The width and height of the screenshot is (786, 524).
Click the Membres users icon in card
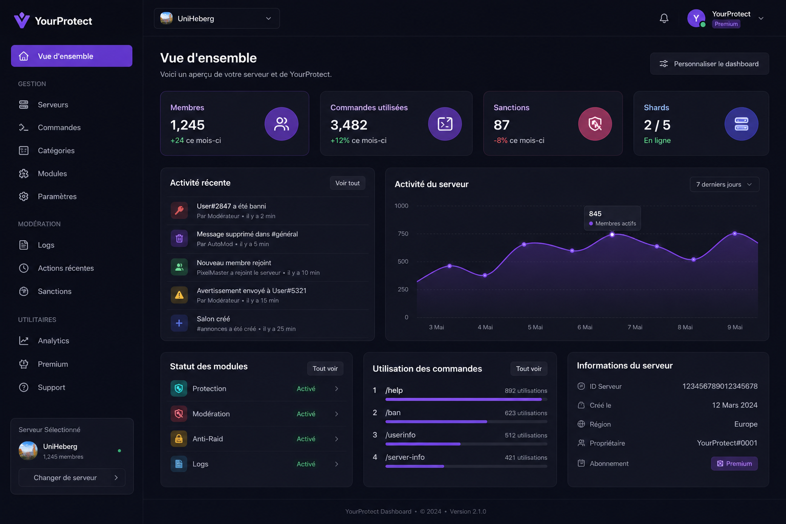pyautogui.click(x=281, y=124)
